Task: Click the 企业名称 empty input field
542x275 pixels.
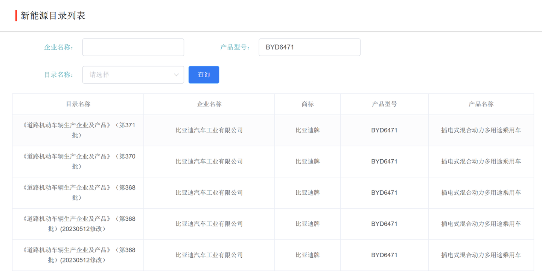Action: click(x=133, y=47)
